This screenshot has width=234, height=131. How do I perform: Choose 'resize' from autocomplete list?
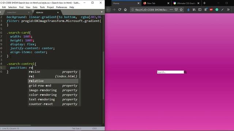tap(53, 72)
